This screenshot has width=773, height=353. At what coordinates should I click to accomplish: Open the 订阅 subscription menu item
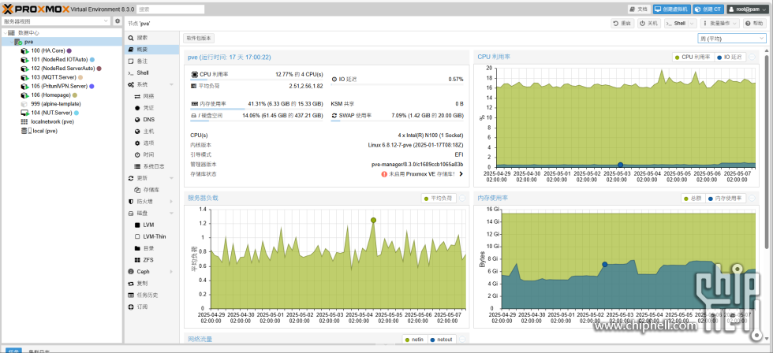point(151,307)
